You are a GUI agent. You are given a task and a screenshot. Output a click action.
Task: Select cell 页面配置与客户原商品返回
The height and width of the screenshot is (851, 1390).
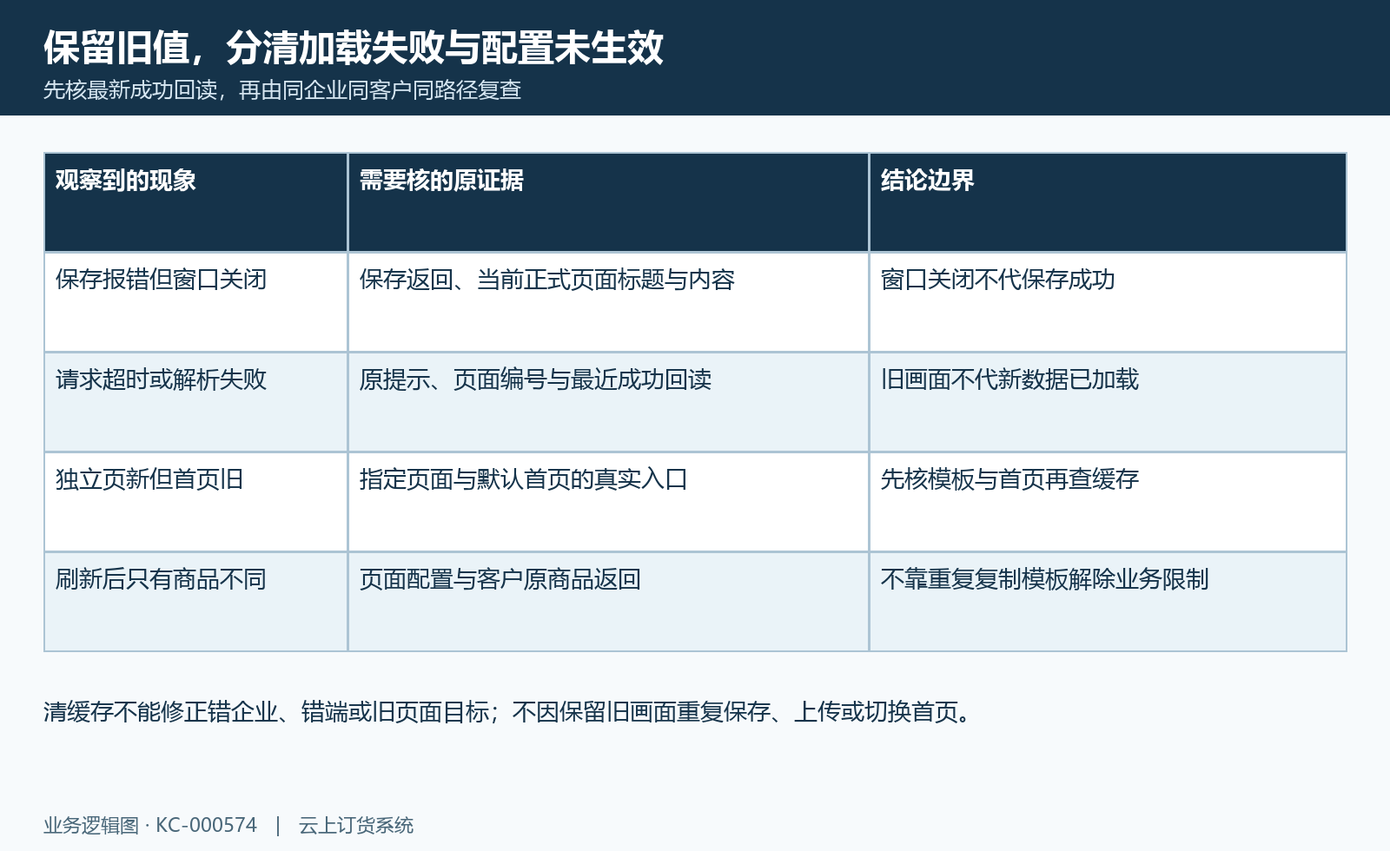(x=608, y=602)
